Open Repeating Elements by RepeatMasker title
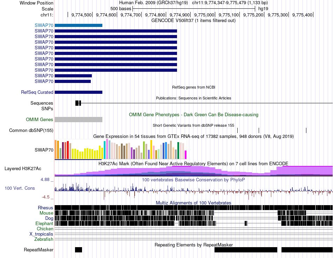Viewport: 333px width, 258px height. pos(193,245)
